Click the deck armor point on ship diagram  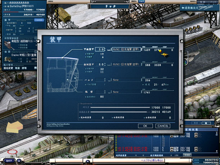[x=63, y=58]
